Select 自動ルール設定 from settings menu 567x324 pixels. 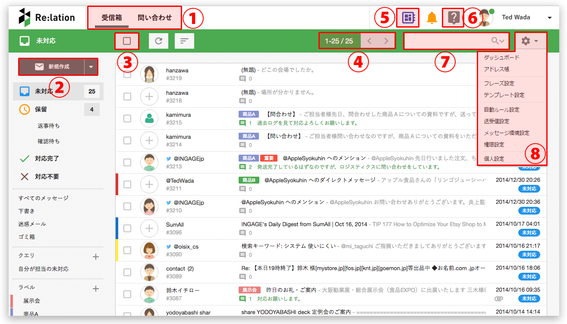tap(501, 110)
